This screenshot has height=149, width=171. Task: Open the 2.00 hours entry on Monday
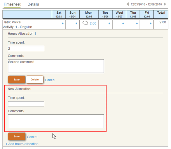coord(93,23)
